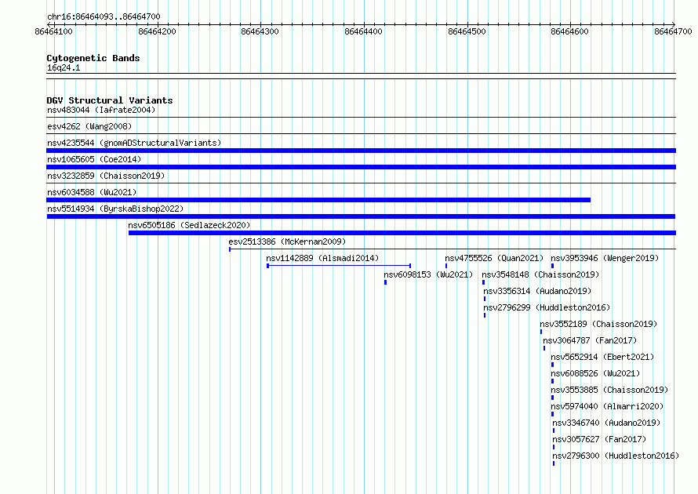Click the Cytogenetic Bands track title
This screenshot has width=698, height=494.
tap(93, 58)
